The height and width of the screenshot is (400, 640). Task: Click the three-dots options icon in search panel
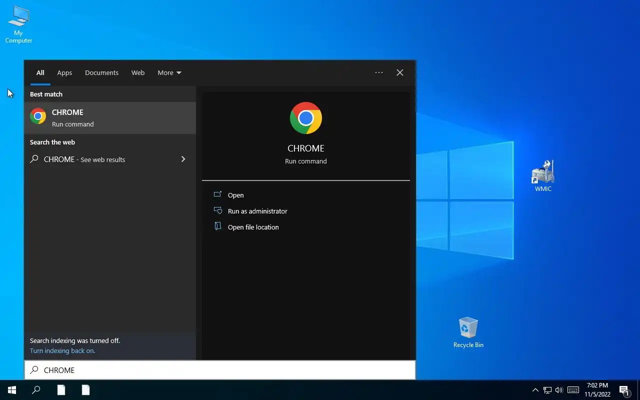[x=379, y=72]
